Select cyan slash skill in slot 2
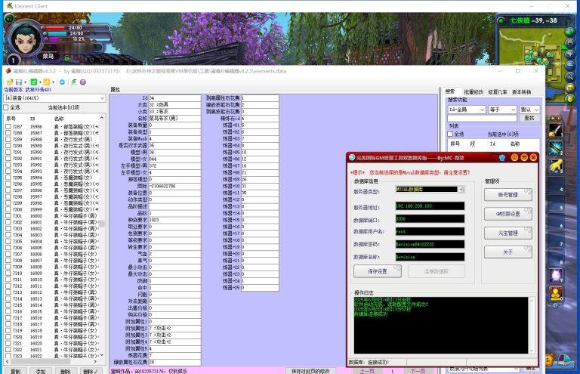Image resolution: width=580 pixels, height=374 pixels. point(556,148)
